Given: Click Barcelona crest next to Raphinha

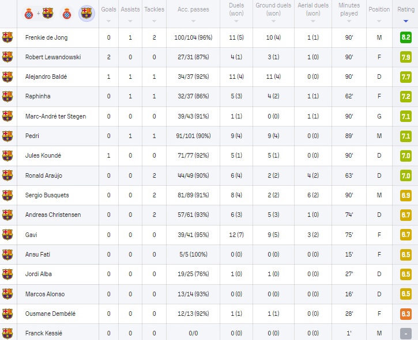Looking at the screenshot, I should point(7,97).
